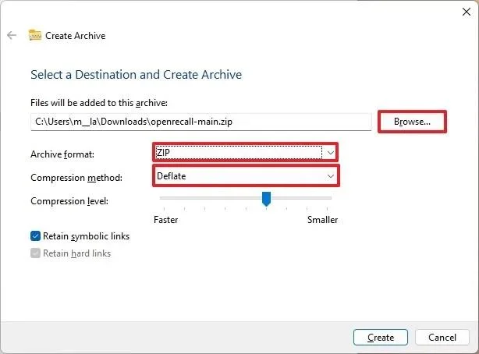479x354 pixels.
Task: Click the 'Compression level:' label
Action: point(69,201)
